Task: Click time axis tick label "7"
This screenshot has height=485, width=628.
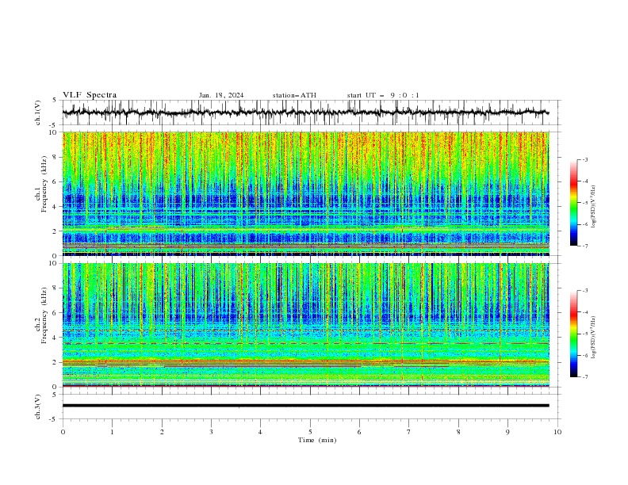Action: pos(409,432)
